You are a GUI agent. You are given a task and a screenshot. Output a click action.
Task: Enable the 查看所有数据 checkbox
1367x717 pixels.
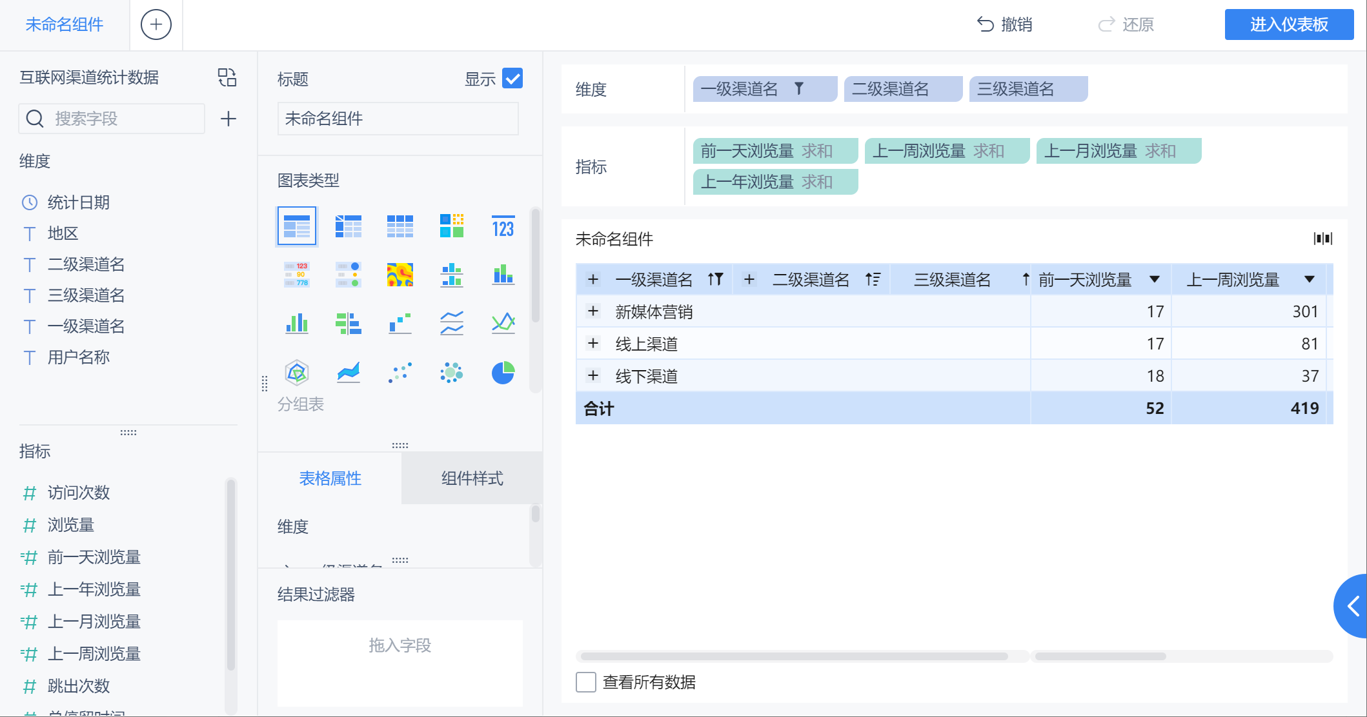585,682
